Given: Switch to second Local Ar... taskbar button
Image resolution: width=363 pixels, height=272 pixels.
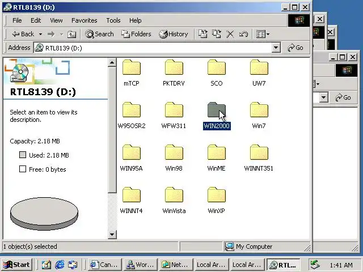Looking at the screenshot, I should pos(247,265).
